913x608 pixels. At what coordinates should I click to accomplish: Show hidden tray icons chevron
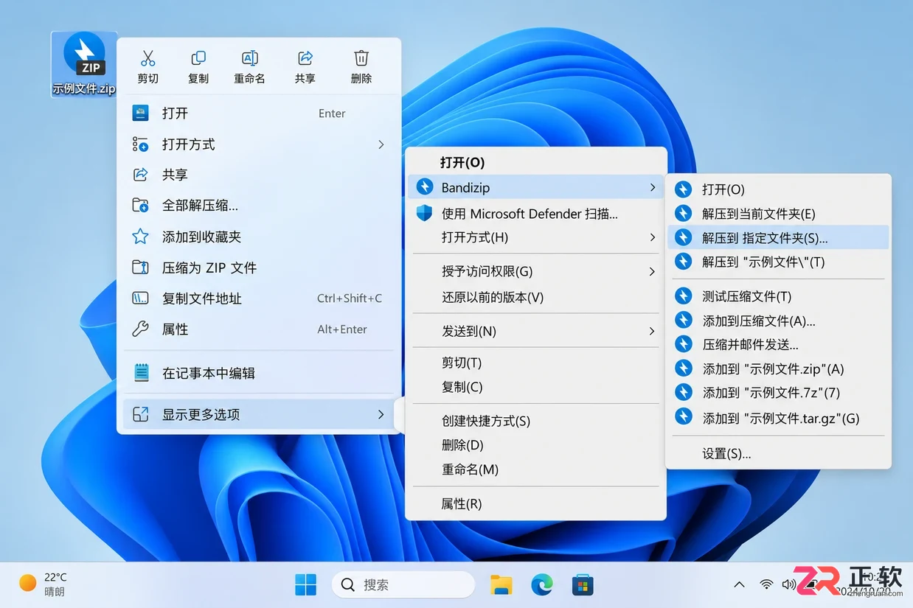tap(739, 584)
